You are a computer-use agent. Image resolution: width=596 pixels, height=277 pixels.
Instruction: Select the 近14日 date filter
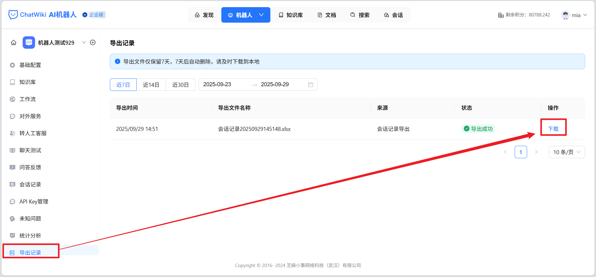151,85
